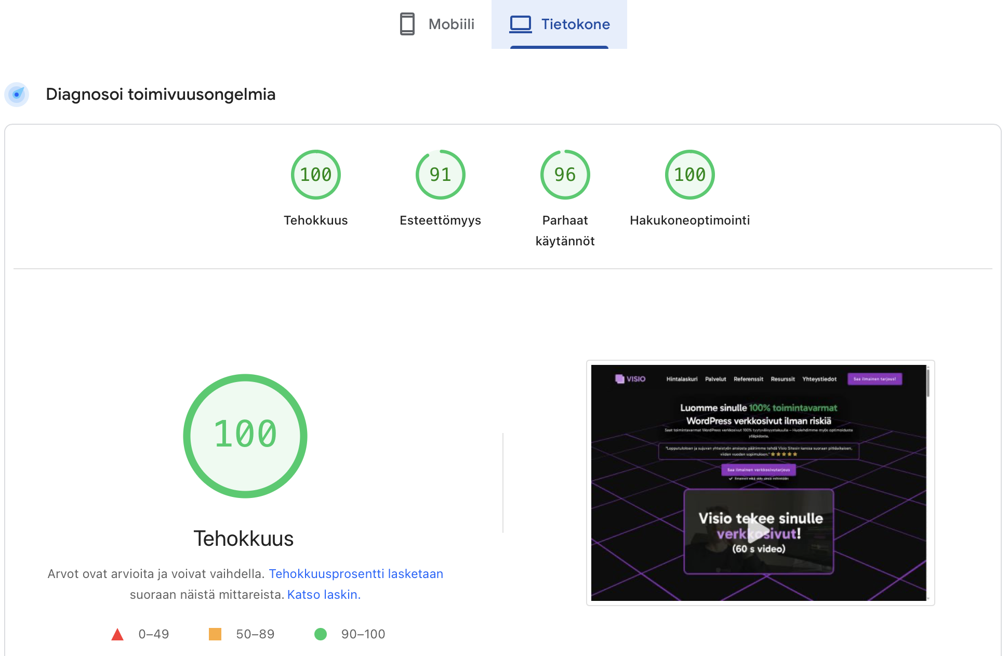Click the red triangle 0–49 legend

click(117, 634)
